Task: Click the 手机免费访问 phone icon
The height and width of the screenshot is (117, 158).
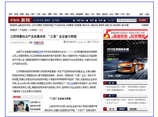Action: (x=64, y=42)
